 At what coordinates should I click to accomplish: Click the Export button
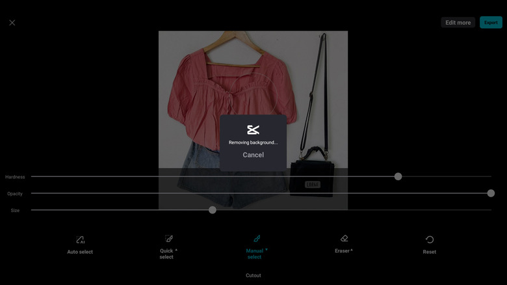coord(491,23)
